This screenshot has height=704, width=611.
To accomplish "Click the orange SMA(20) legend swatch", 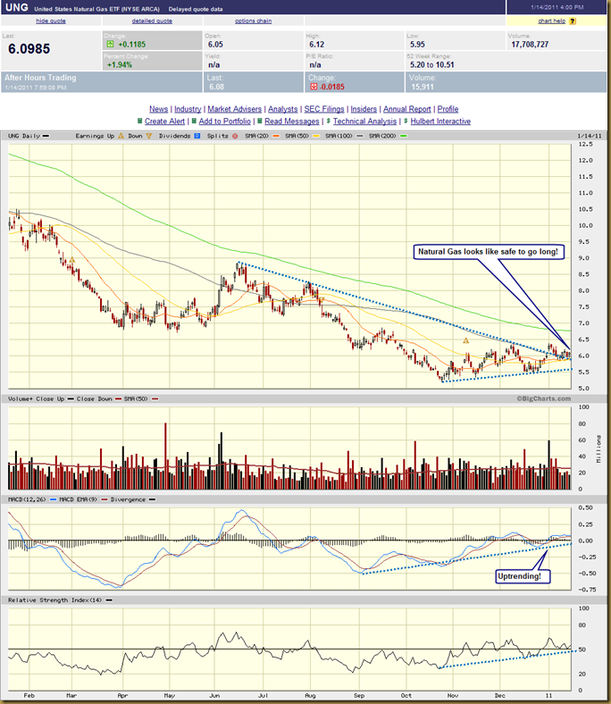I will [276, 136].
